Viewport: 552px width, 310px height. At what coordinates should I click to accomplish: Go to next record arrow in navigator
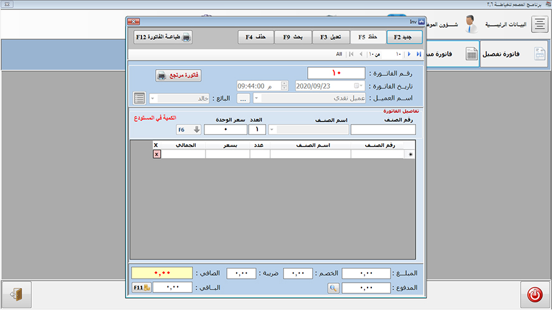point(409,54)
